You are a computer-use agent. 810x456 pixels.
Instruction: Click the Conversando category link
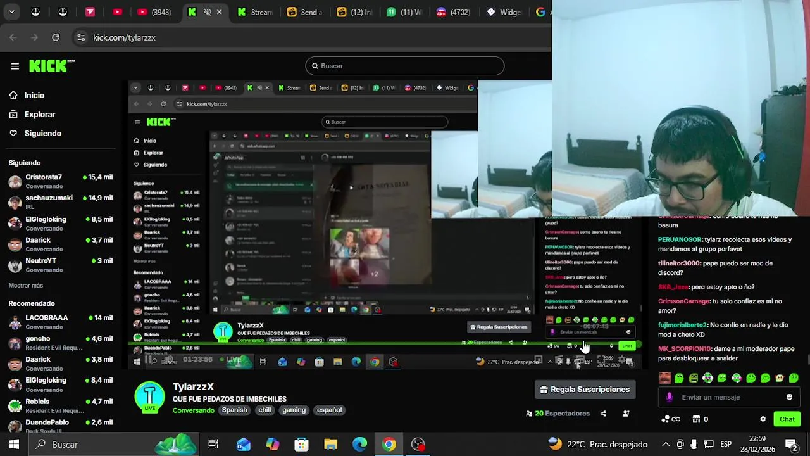pyautogui.click(x=194, y=410)
